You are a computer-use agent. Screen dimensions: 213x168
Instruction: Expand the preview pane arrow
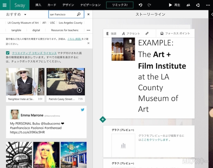pos(212,14)
